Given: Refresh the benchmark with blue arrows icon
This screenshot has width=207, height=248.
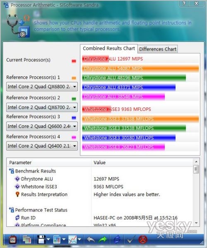Looking at the screenshot, I should click(117, 240).
